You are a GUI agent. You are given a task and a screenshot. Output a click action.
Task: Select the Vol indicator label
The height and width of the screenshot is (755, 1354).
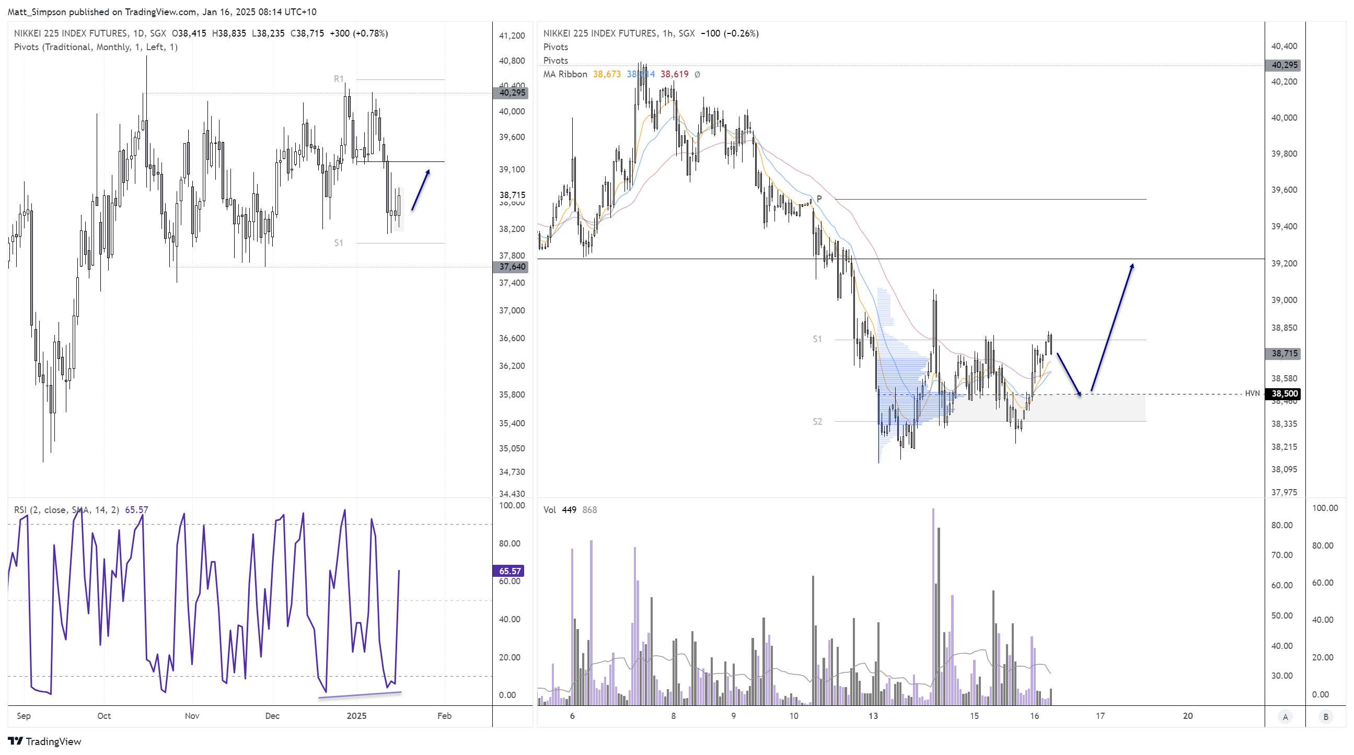(549, 509)
